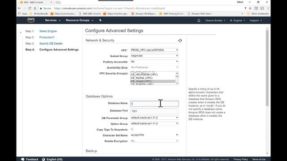This screenshot has height=161, width=287.
Task: Go to Step 2 Production?
Action: tap(47, 37)
